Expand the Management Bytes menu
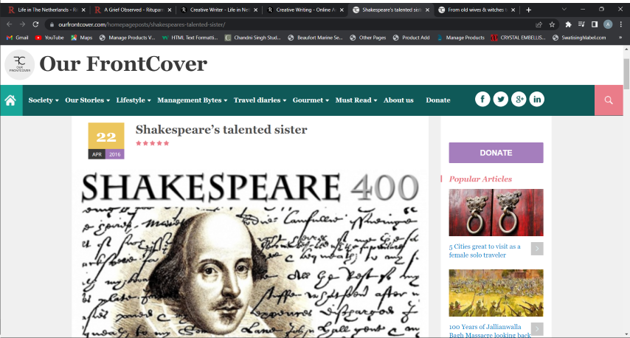 (192, 100)
